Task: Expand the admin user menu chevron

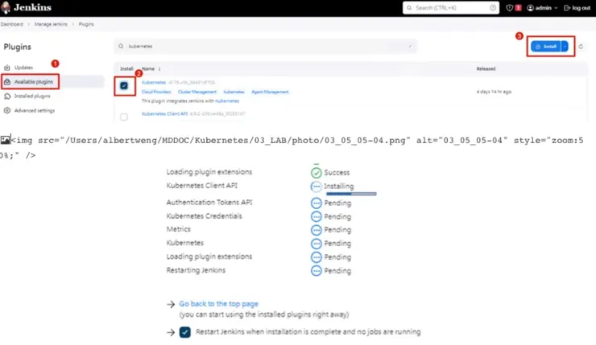Action: click(556, 7)
